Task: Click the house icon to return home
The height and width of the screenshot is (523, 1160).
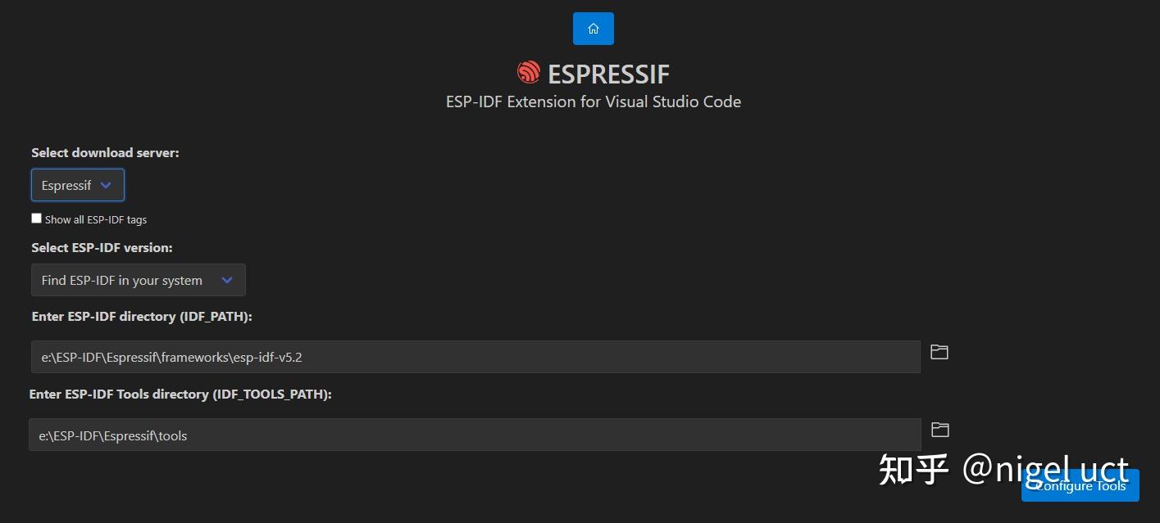Action: coord(593,28)
